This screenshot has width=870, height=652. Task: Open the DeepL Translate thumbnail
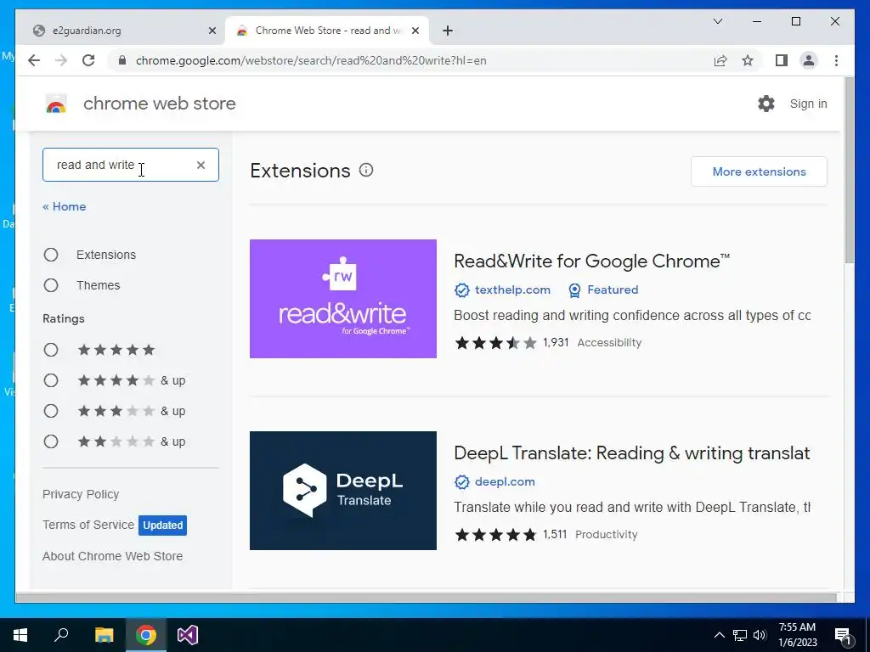click(x=343, y=491)
